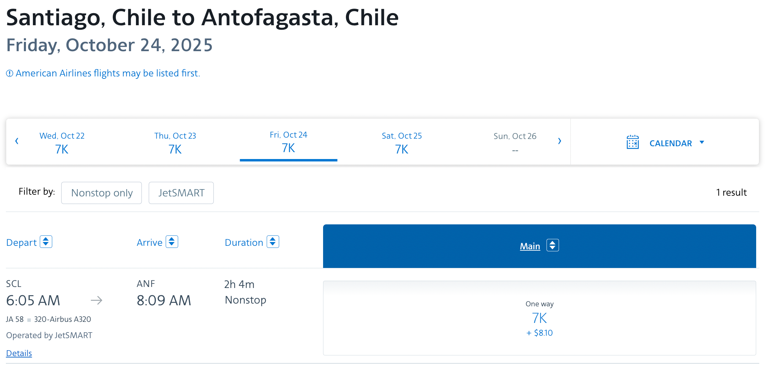
Task: Select the 7K + $8.10 one way fare
Action: (539, 318)
